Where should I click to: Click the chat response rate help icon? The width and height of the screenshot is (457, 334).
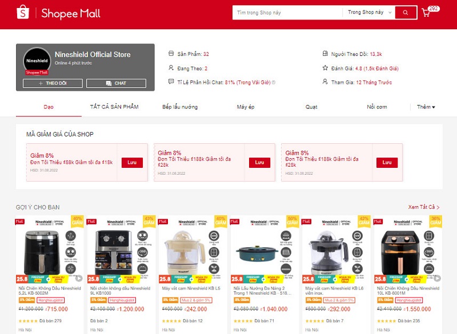(274, 82)
